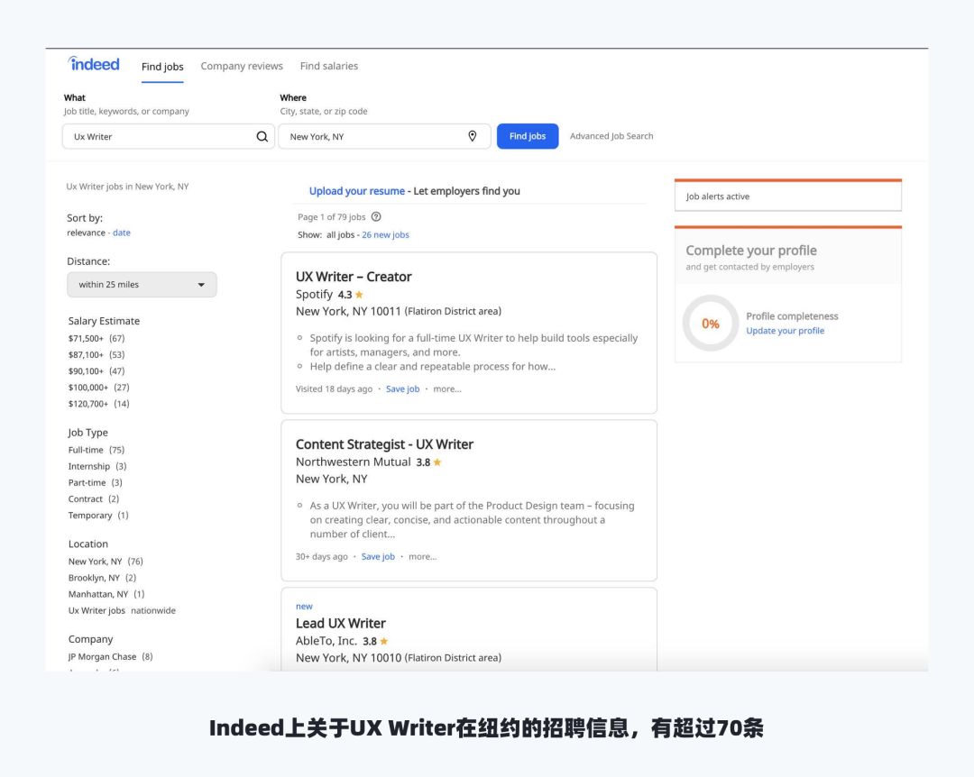Save the Northwestern Mutual job
The width and height of the screenshot is (974, 777).
click(378, 556)
